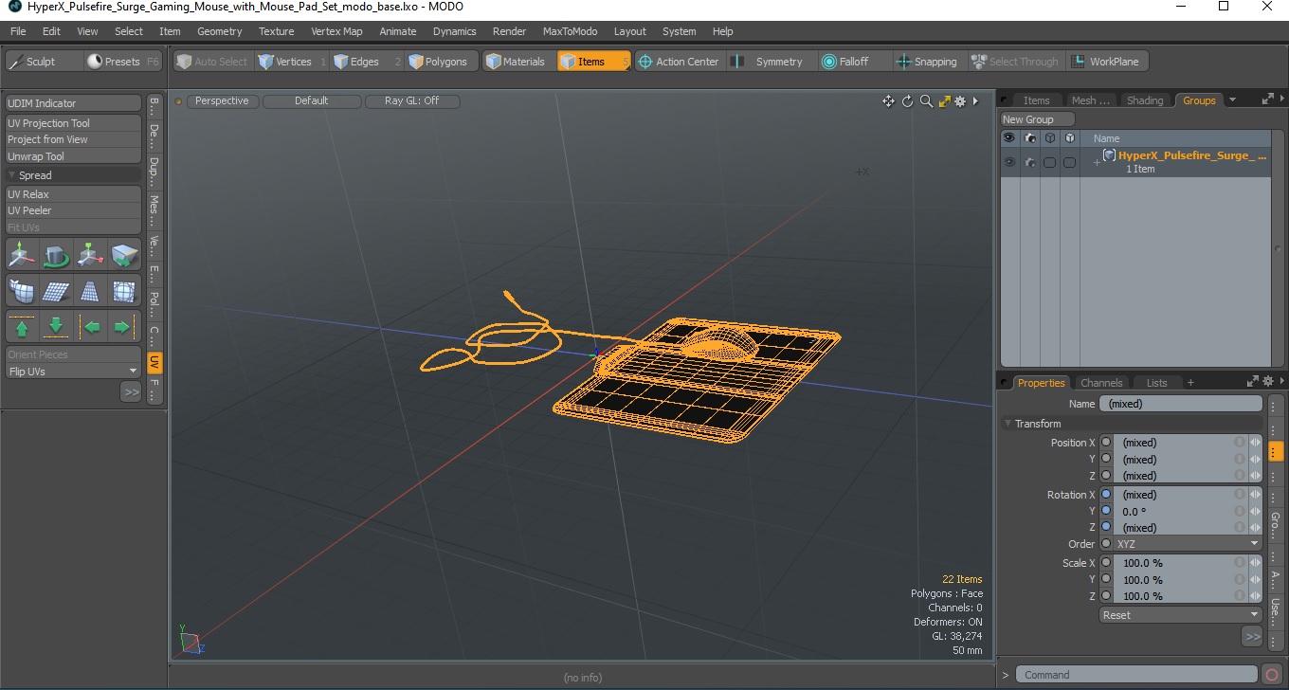Image resolution: width=1289 pixels, height=690 pixels.
Task: Toggle Scale X keyframe dot
Action: click(1105, 563)
